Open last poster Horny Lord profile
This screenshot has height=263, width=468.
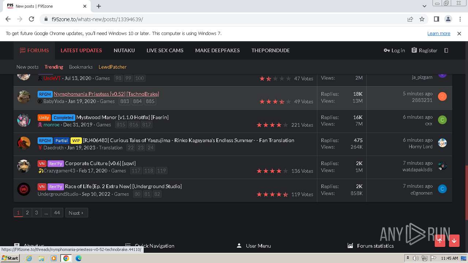click(420, 146)
